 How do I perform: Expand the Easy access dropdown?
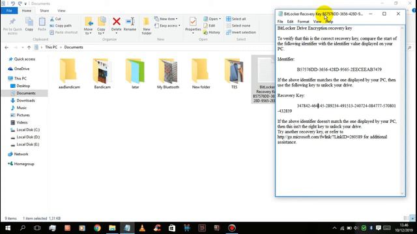point(167,25)
